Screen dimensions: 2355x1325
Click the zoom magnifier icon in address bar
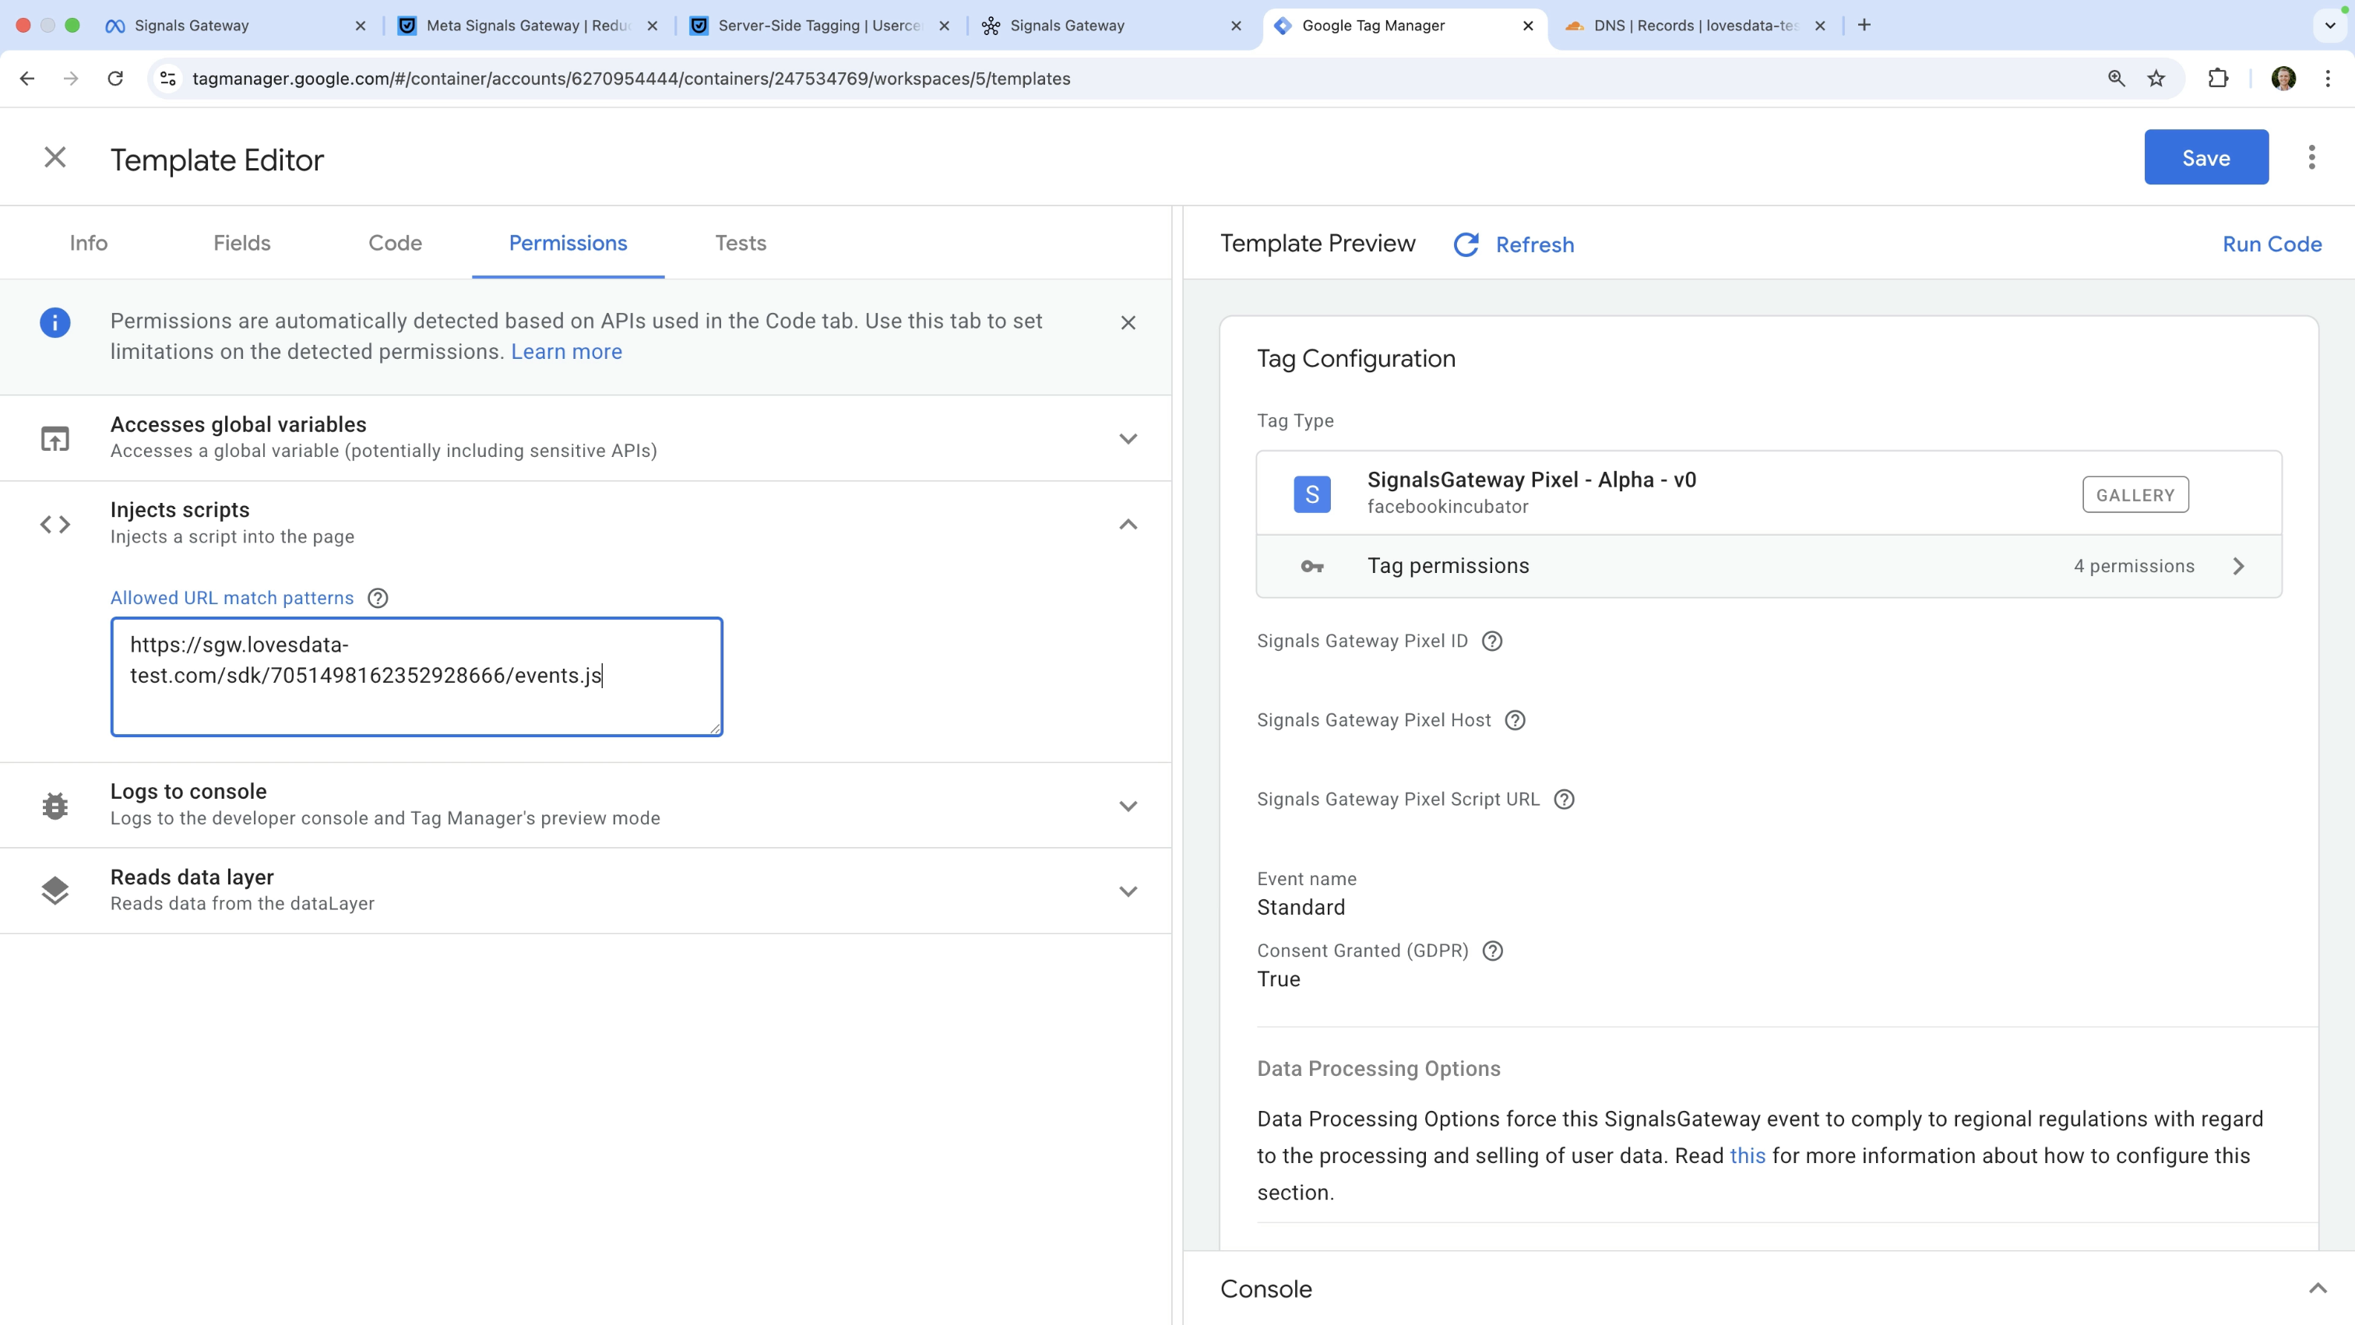click(2117, 79)
